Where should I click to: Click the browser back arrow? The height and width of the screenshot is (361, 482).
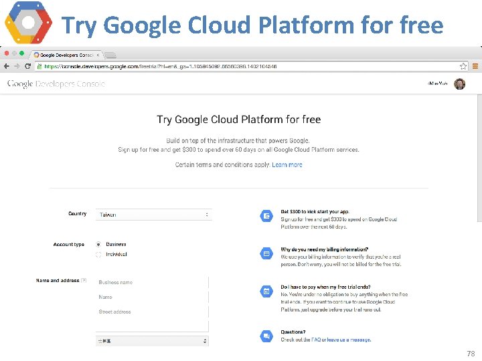click(x=7, y=66)
